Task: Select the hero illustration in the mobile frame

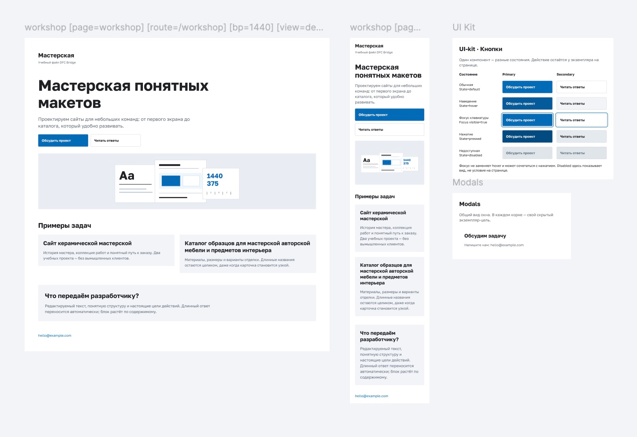Action: point(390,163)
